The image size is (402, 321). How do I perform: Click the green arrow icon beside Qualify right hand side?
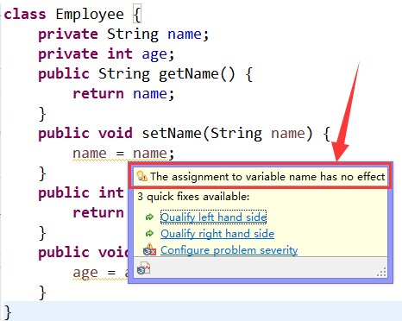tap(149, 233)
